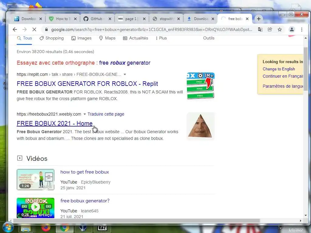Image resolution: width=311 pixels, height=233 pixels.
Task: Open the Chrome profile avatar icon
Action: (x=292, y=29)
